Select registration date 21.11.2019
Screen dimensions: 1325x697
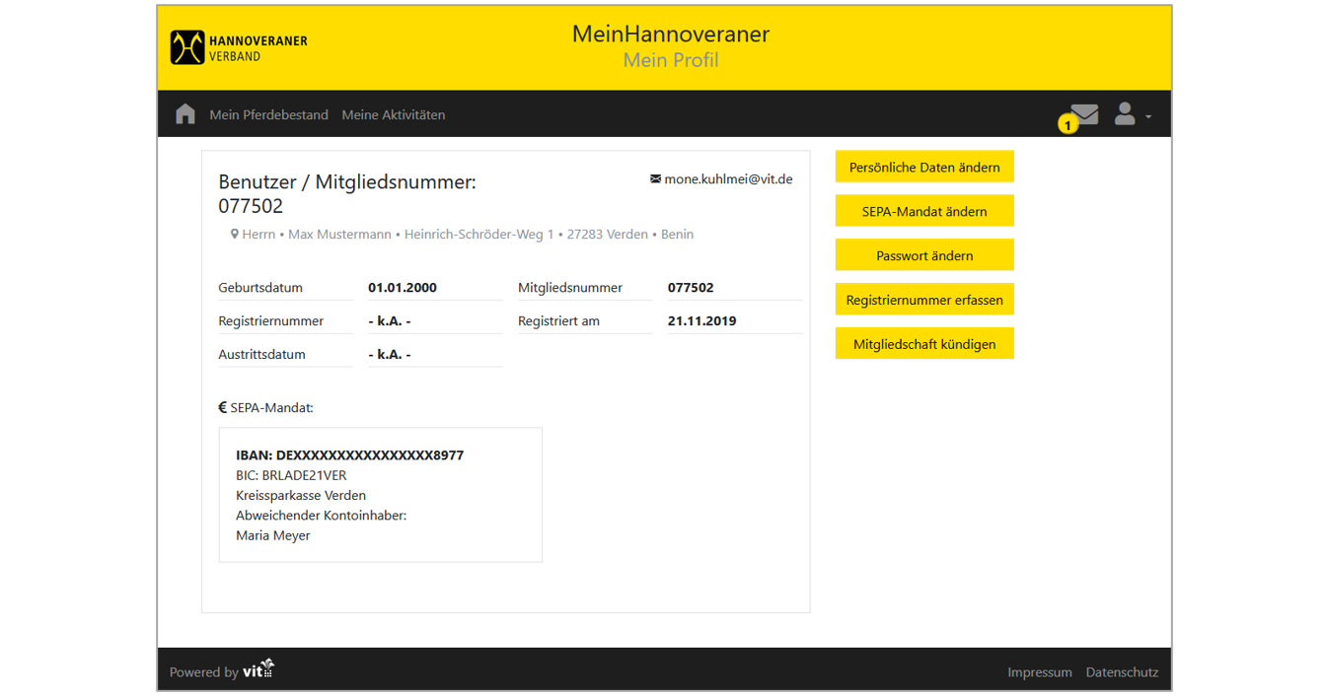701,320
